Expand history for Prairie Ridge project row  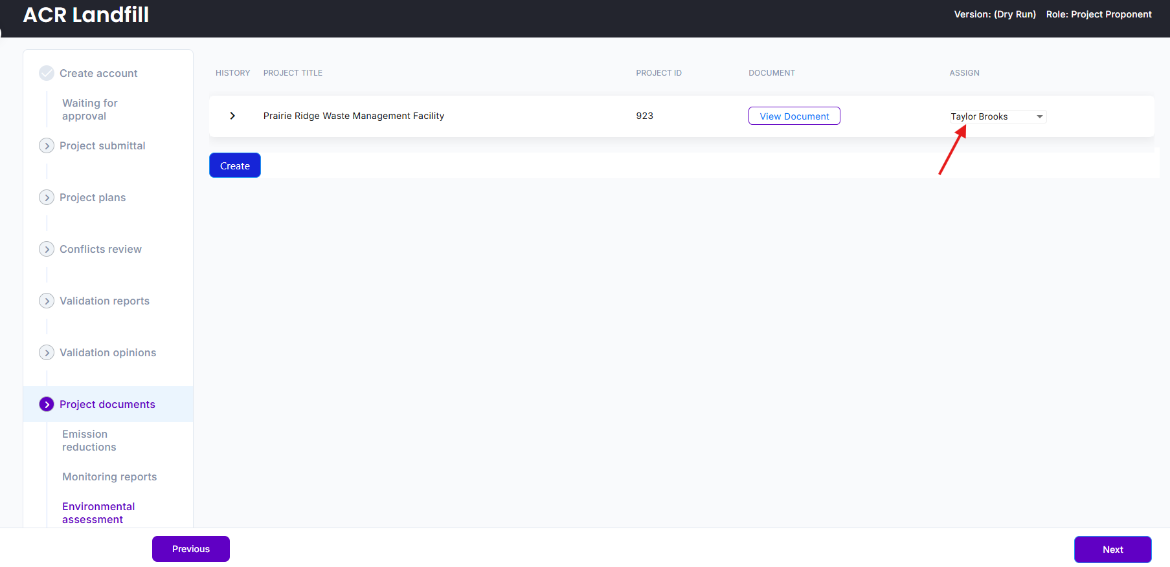pyautogui.click(x=232, y=116)
